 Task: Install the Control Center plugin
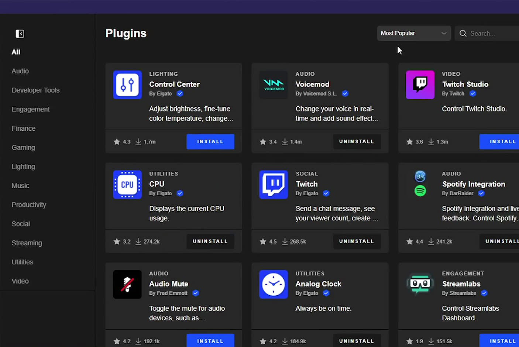coord(210,141)
